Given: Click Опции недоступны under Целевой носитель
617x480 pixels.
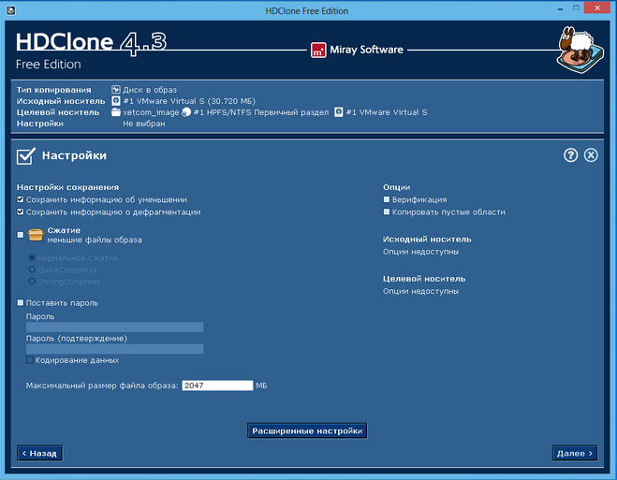Looking at the screenshot, I should click(420, 291).
